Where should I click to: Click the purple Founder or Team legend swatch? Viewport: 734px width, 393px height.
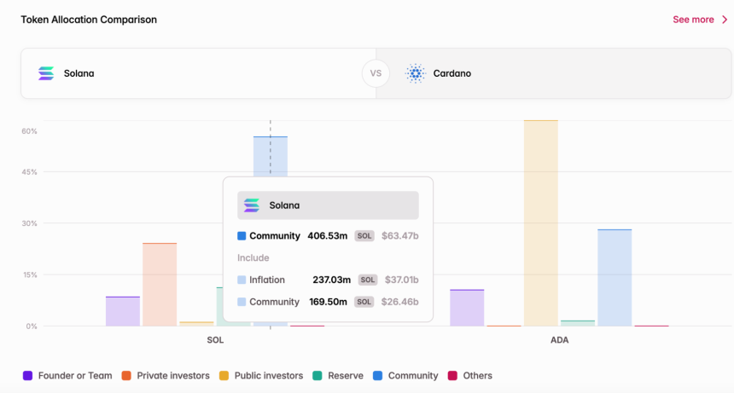27,376
